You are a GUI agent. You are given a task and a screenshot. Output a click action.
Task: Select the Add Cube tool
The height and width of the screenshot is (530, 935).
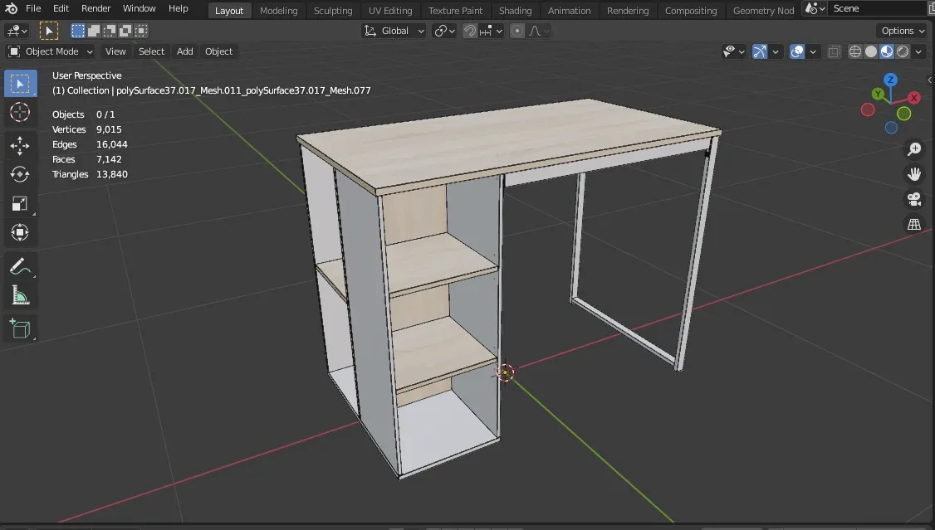20,328
